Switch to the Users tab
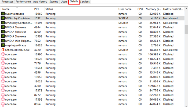Viewport: 188px width, 107px height. pyautogui.click(x=64, y=2)
